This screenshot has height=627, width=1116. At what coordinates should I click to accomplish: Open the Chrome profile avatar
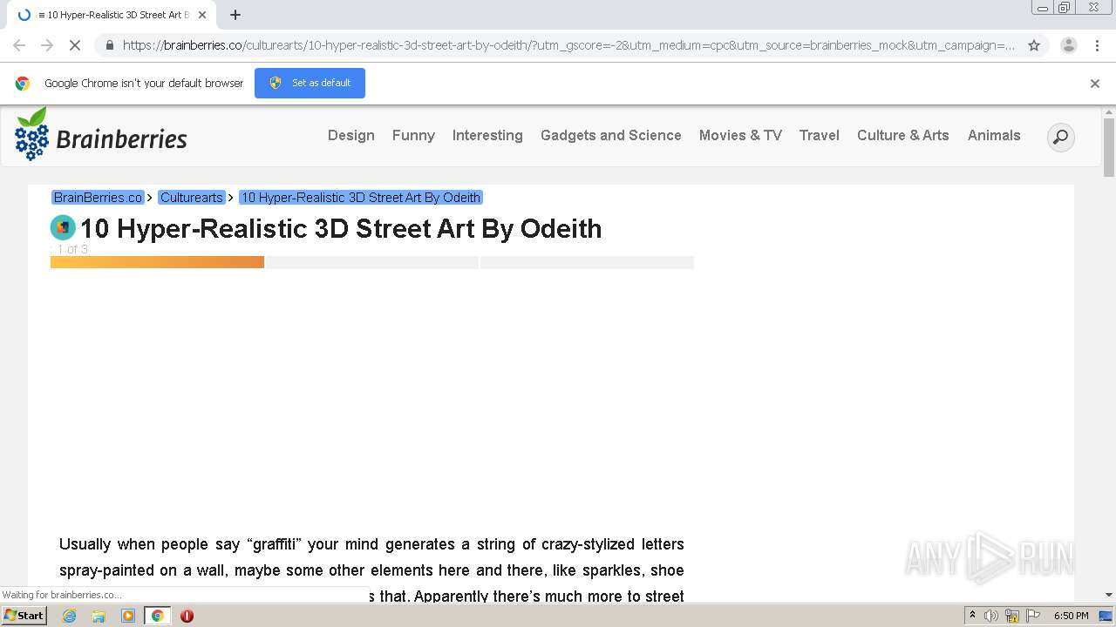tap(1068, 45)
